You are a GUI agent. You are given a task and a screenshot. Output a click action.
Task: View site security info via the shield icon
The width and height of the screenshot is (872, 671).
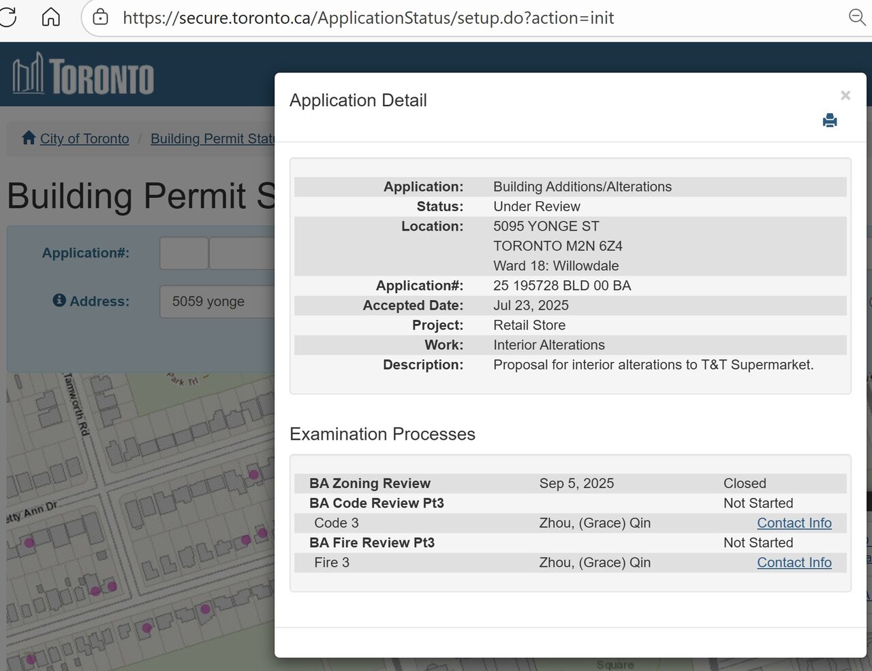[x=99, y=17]
